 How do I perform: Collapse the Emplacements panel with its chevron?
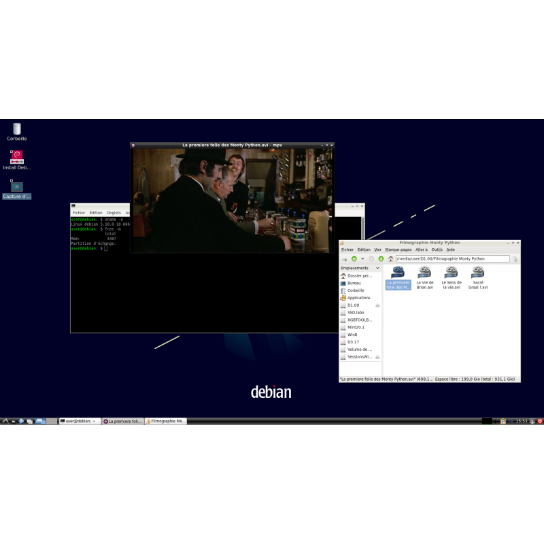pyautogui.click(x=377, y=268)
